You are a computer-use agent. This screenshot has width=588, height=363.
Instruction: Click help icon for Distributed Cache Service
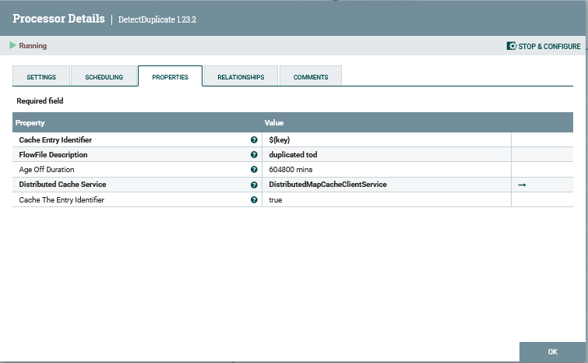click(254, 185)
